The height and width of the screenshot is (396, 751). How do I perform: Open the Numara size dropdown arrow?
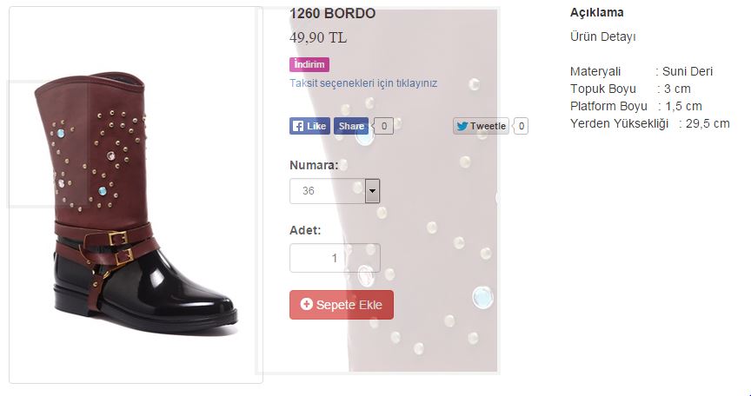tap(372, 191)
